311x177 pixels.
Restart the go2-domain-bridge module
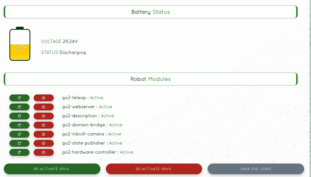pyautogui.click(x=19, y=125)
